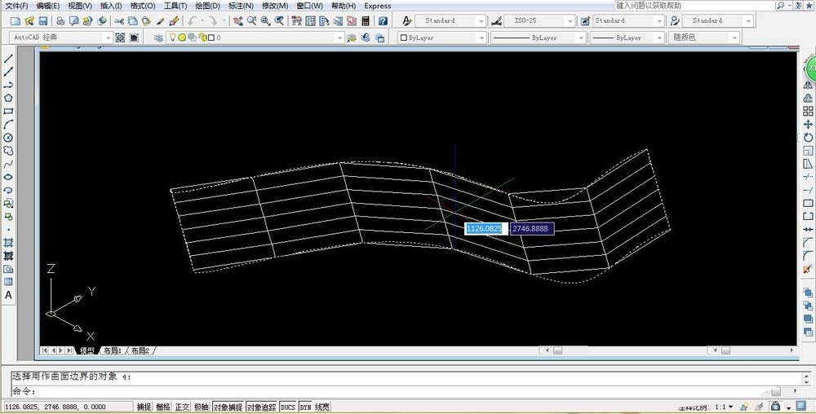Click the Move tool in modify toolbar

point(808,124)
